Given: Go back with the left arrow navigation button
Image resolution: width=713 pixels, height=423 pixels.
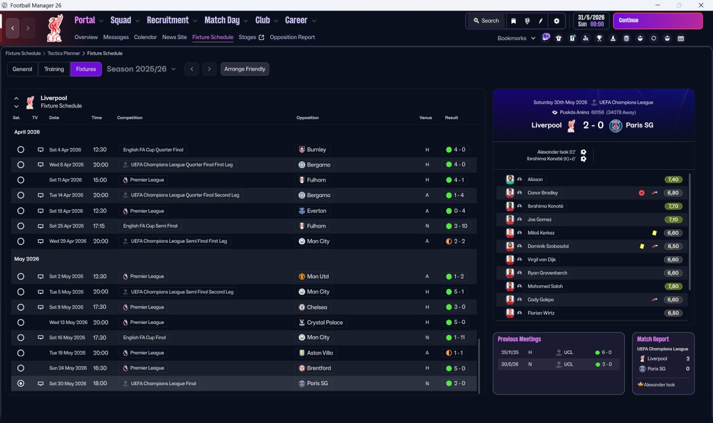Looking at the screenshot, I should click(13, 28).
